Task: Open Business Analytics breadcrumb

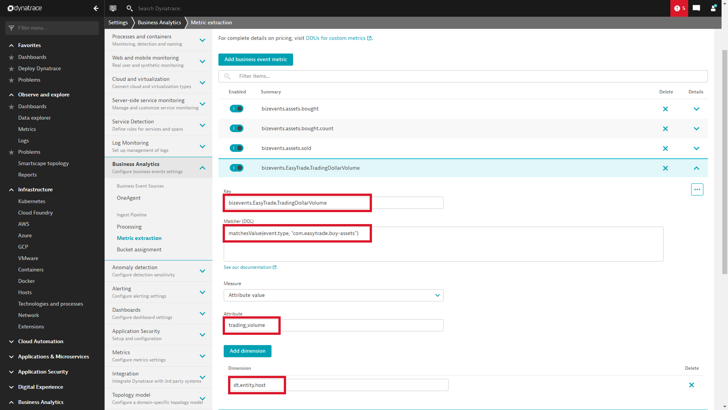Action: (x=159, y=22)
